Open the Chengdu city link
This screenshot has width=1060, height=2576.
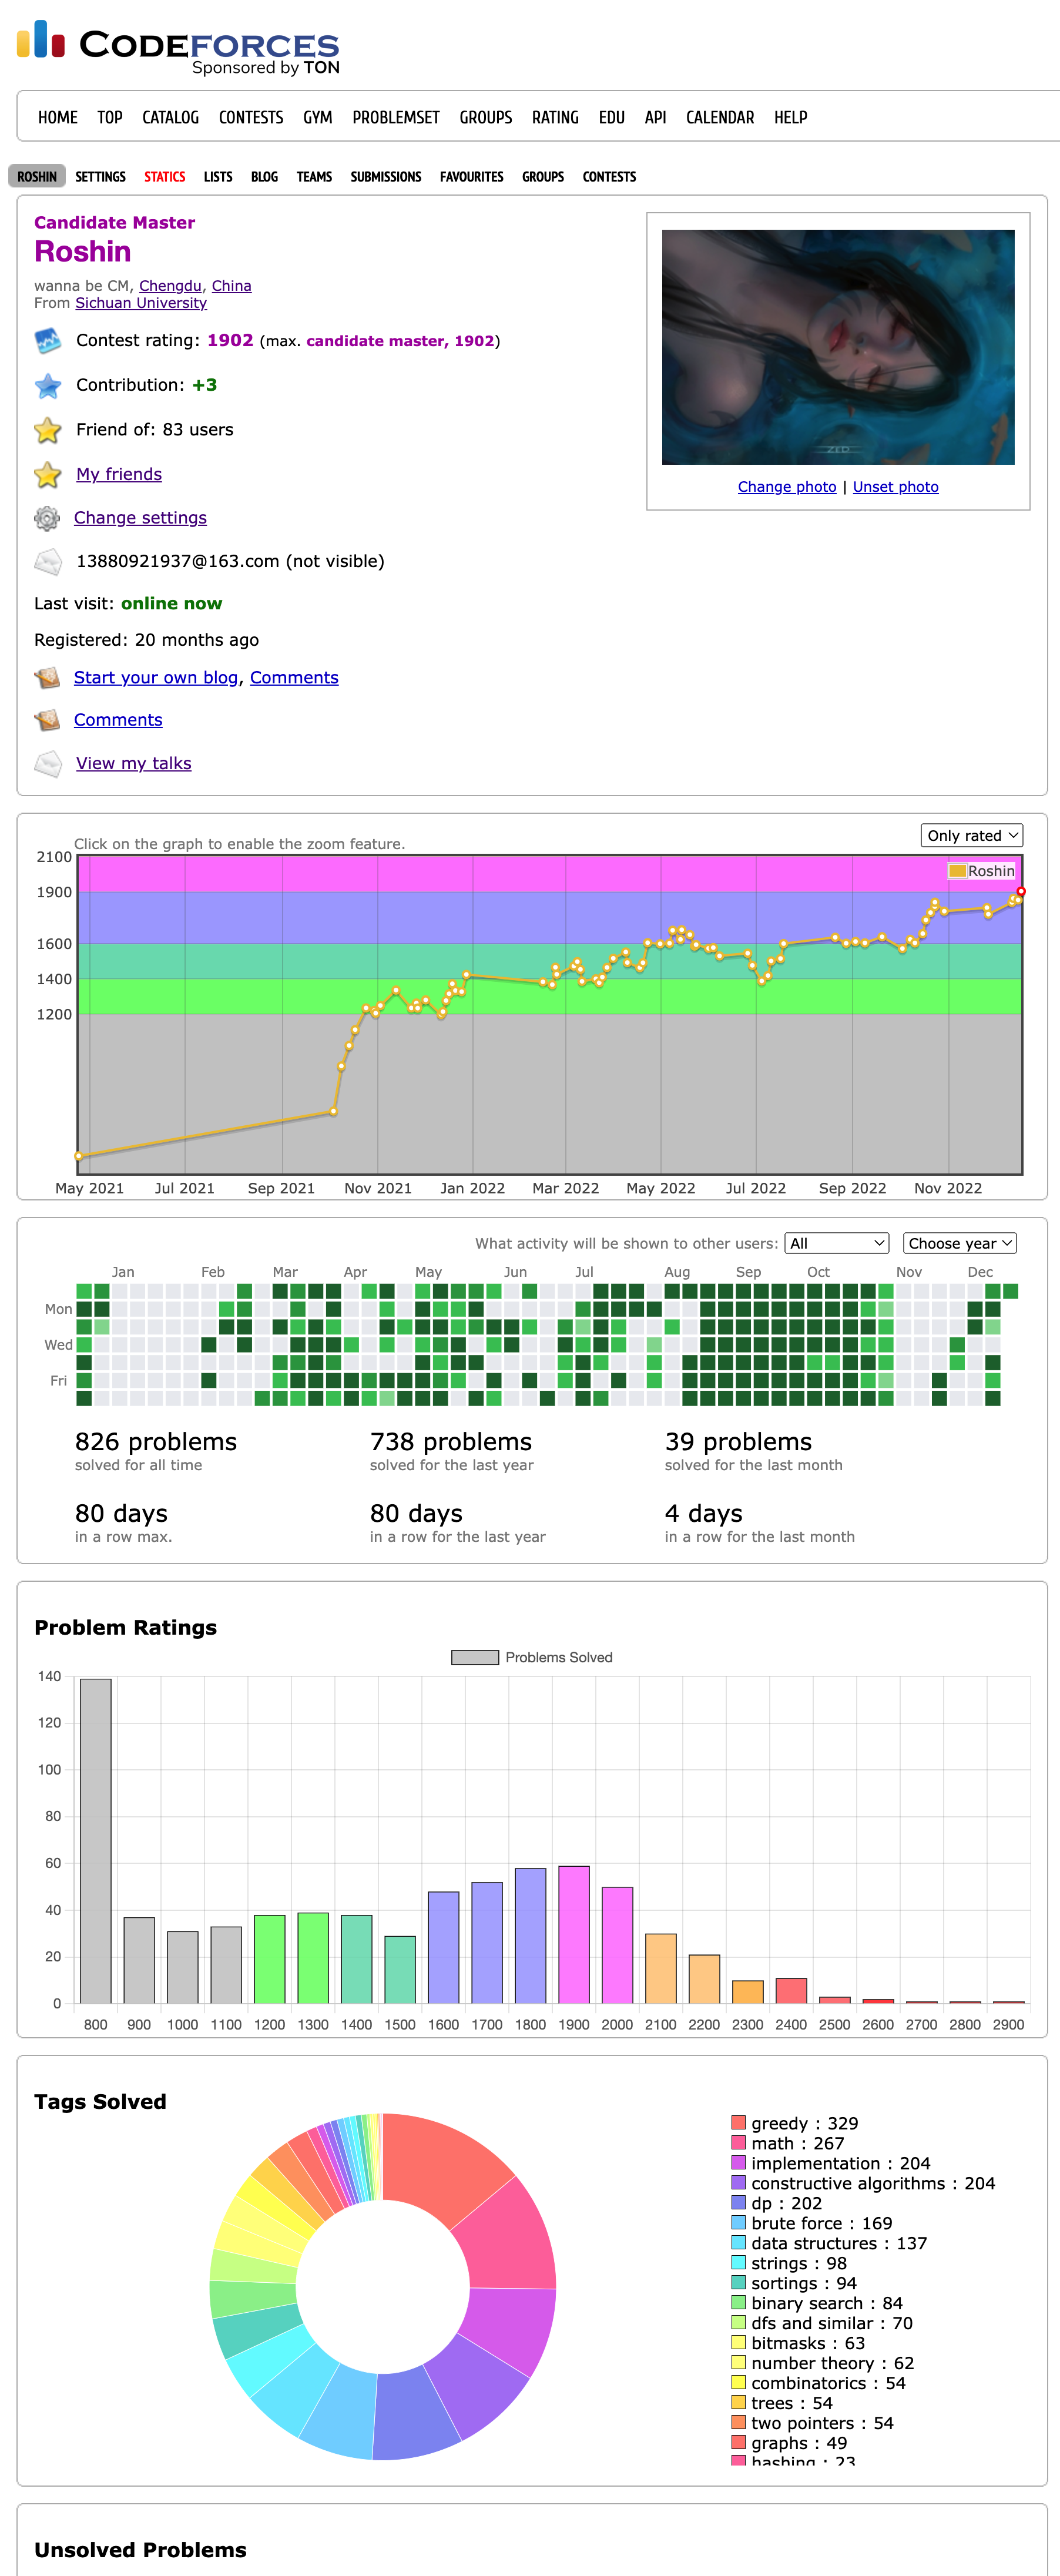(170, 286)
